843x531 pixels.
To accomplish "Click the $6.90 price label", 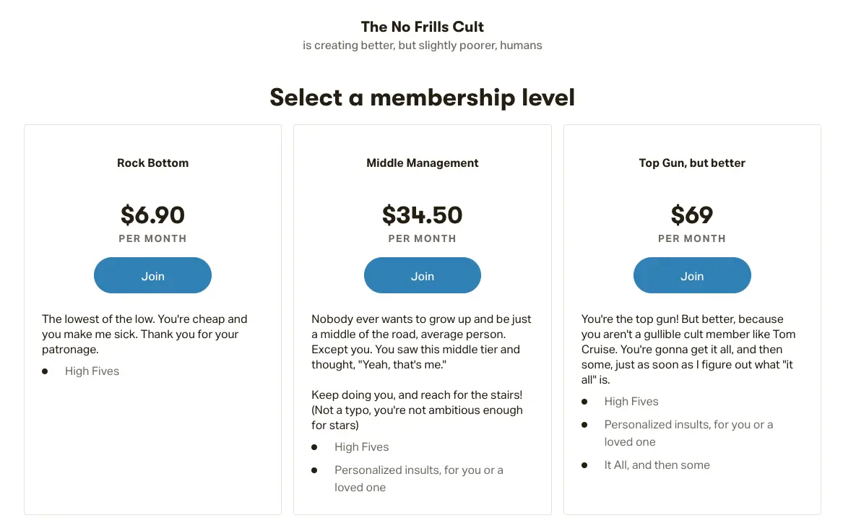I will click(x=152, y=215).
